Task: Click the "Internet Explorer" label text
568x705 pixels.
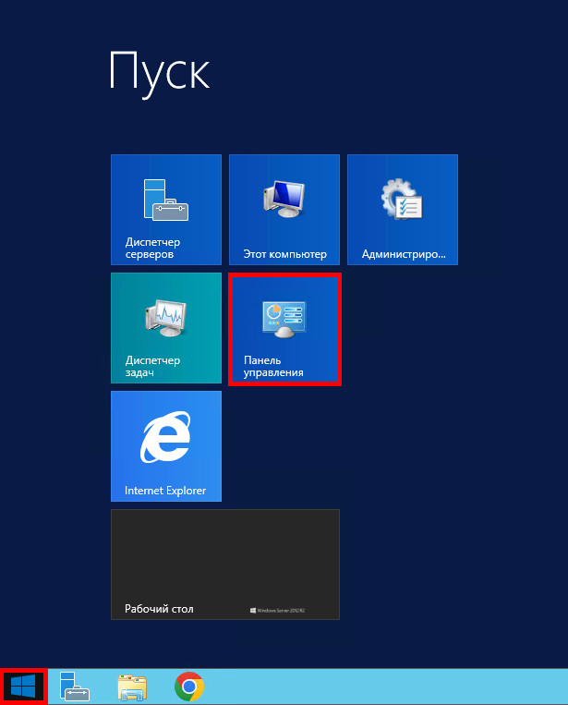Action: [x=165, y=491]
